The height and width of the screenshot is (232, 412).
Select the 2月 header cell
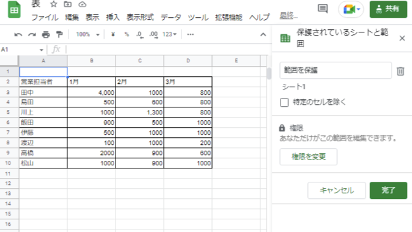coord(140,82)
